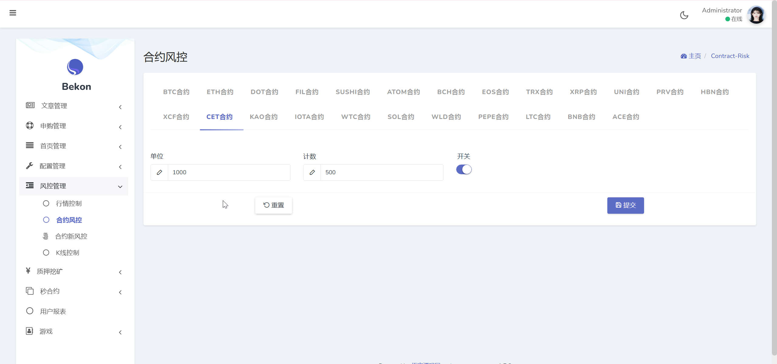Expand the 游戏 section in sidebar
This screenshot has width=777, height=364.
(120, 332)
